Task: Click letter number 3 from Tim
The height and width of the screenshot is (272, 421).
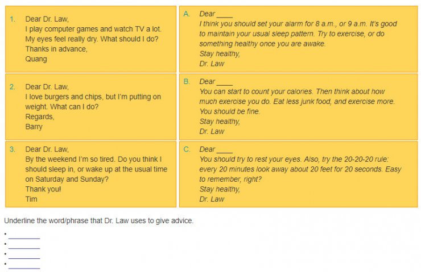Action: (x=91, y=174)
